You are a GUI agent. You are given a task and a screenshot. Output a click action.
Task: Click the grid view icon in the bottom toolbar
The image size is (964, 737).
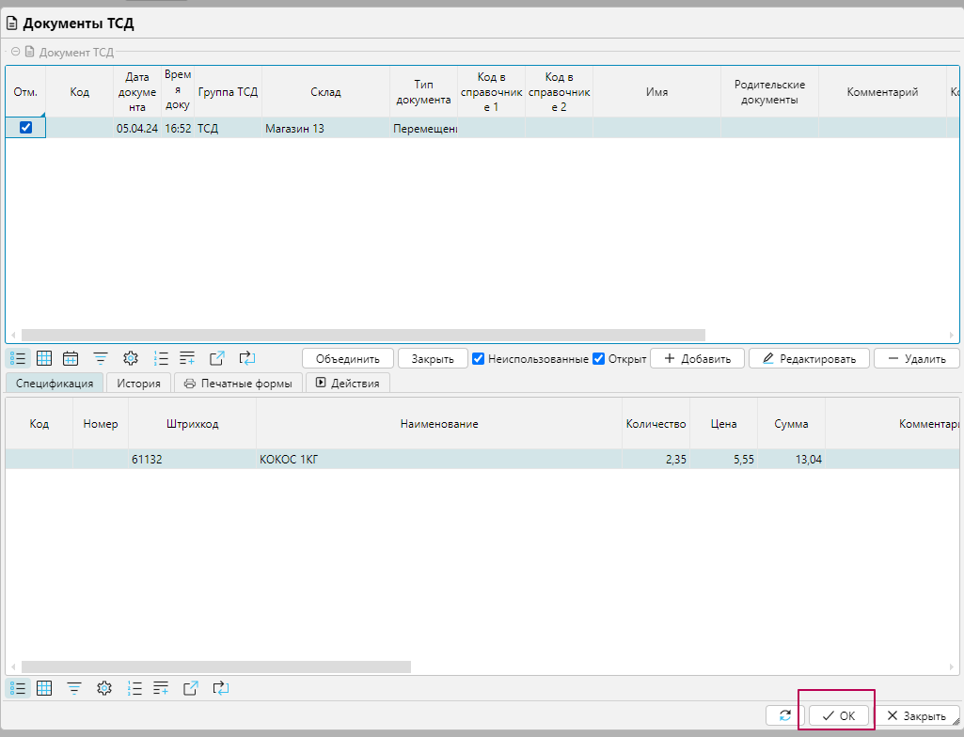(x=44, y=688)
